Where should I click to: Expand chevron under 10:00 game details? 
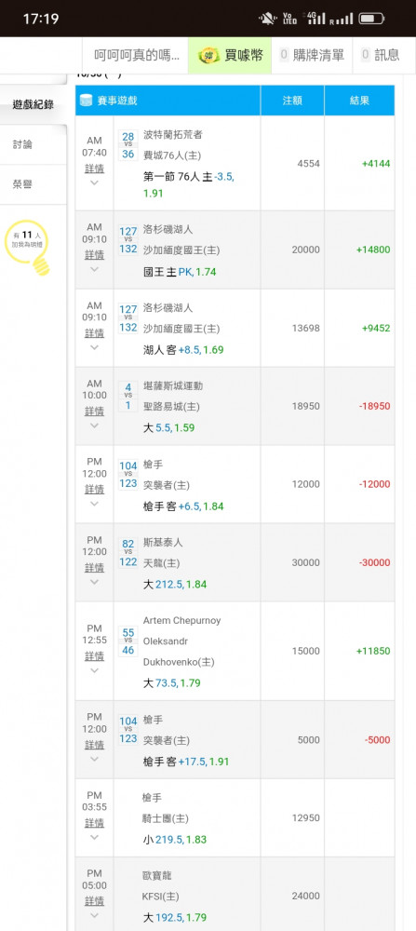94,425
